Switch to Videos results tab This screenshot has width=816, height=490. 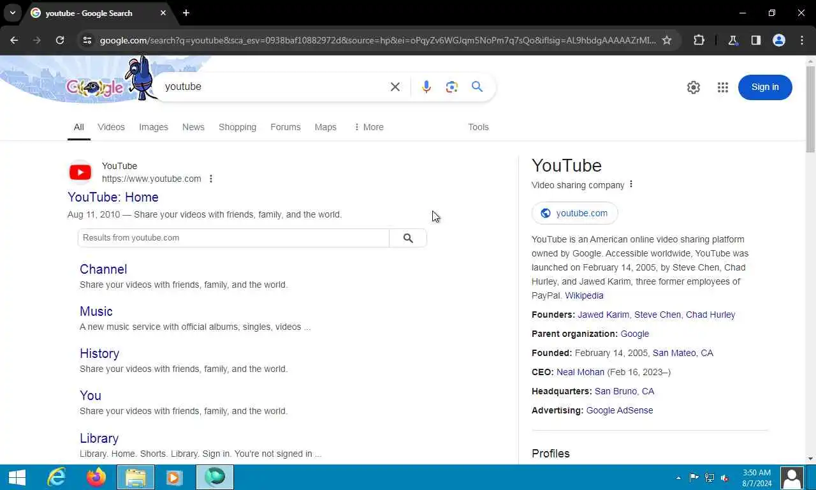click(x=111, y=127)
